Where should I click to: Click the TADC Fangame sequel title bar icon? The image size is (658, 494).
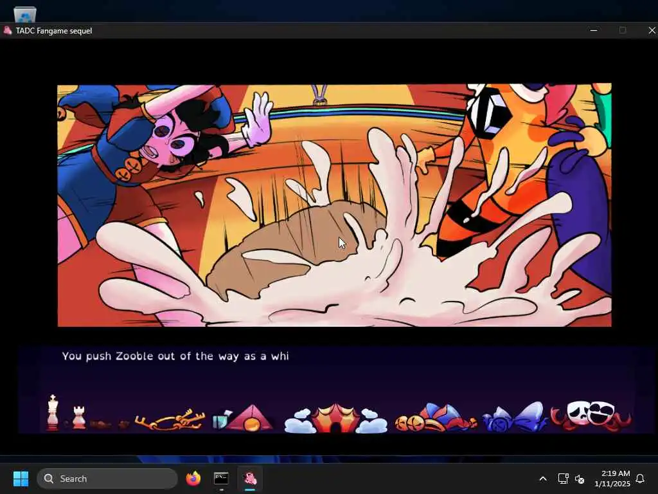pyautogui.click(x=8, y=31)
